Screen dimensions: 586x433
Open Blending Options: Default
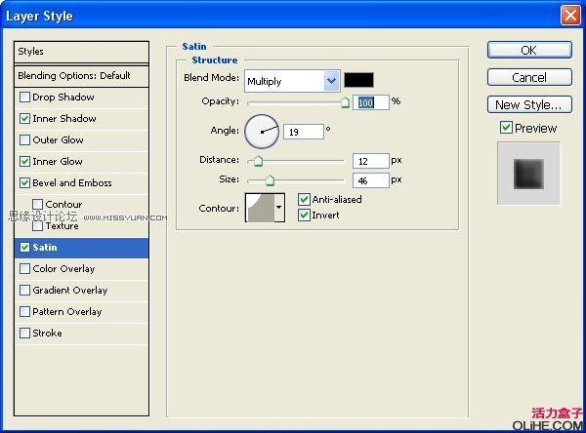pos(81,76)
